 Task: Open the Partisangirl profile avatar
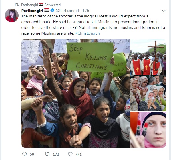12,15
